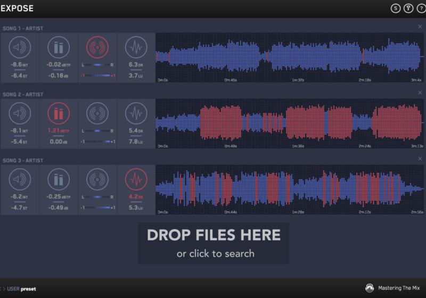The height and width of the screenshot is (298, 426).
Task: Click Song 2 dynamic range waveform icon
Action: [136, 113]
